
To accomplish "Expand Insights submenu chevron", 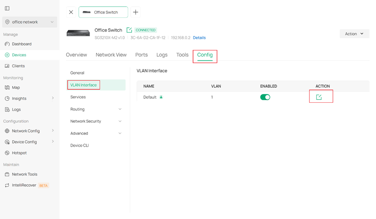I will point(53,98).
